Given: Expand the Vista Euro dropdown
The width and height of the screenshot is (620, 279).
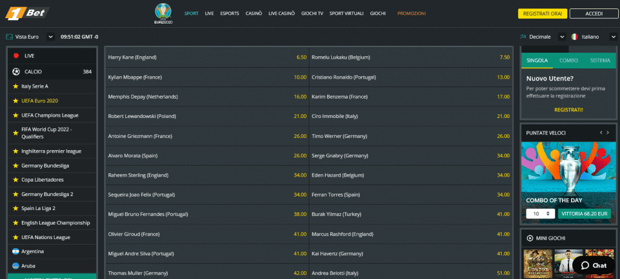Looking at the screenshot, I should [50, 37].
